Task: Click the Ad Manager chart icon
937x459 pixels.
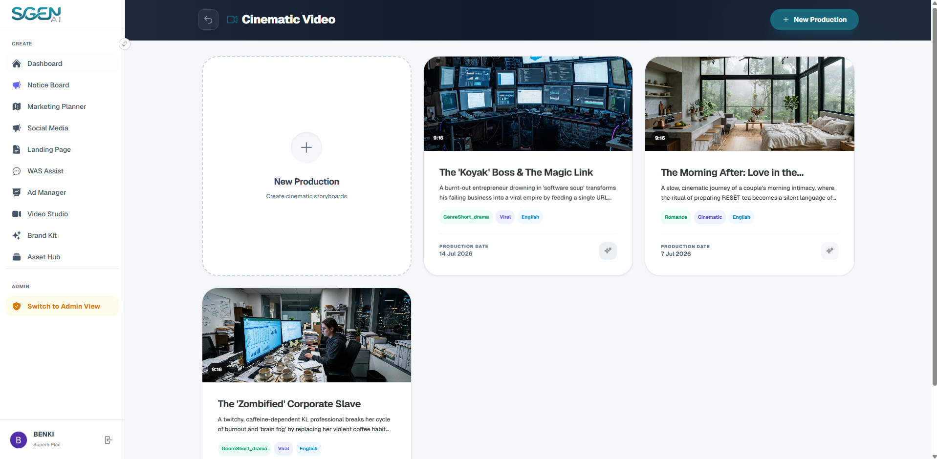Action: click(17, 192)
